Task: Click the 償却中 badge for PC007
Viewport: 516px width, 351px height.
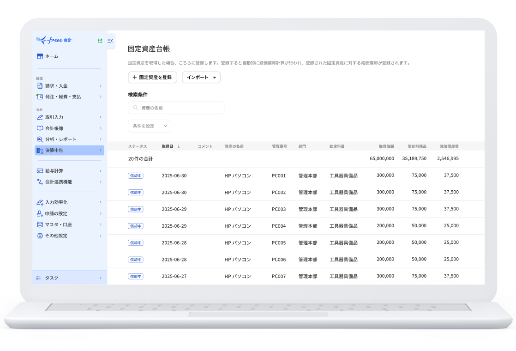Action: tap(136, 277)
